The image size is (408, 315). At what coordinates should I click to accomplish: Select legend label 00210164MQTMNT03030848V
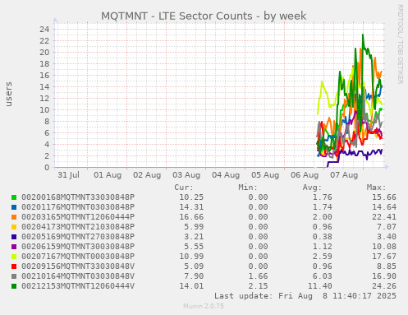click(78, 276)
